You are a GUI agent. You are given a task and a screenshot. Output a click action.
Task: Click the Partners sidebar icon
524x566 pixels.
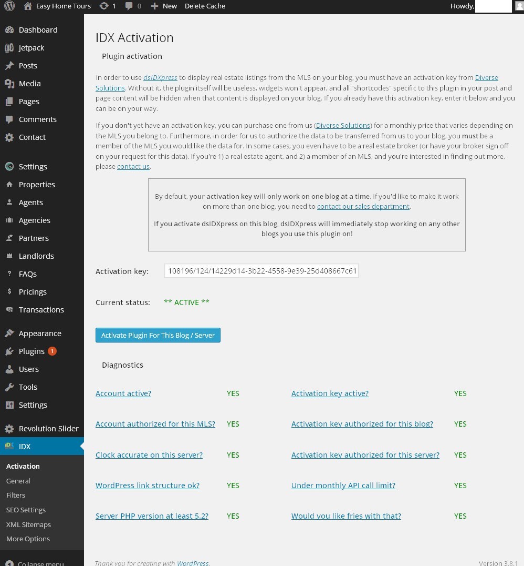[x=9, y=238]
